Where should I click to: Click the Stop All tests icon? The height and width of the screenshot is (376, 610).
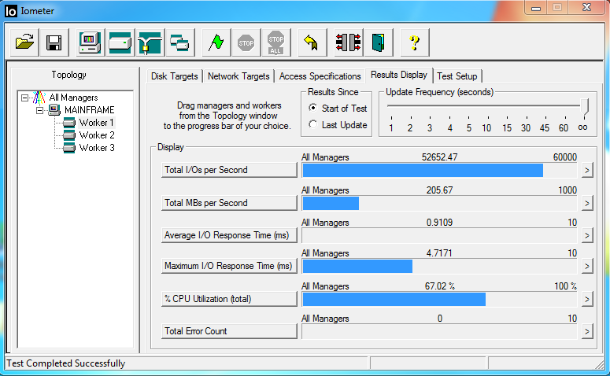click(275, 42)
